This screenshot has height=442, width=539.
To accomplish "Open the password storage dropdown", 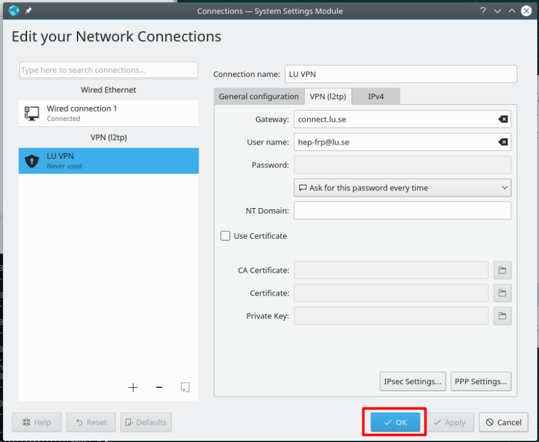I will (402, 188).
